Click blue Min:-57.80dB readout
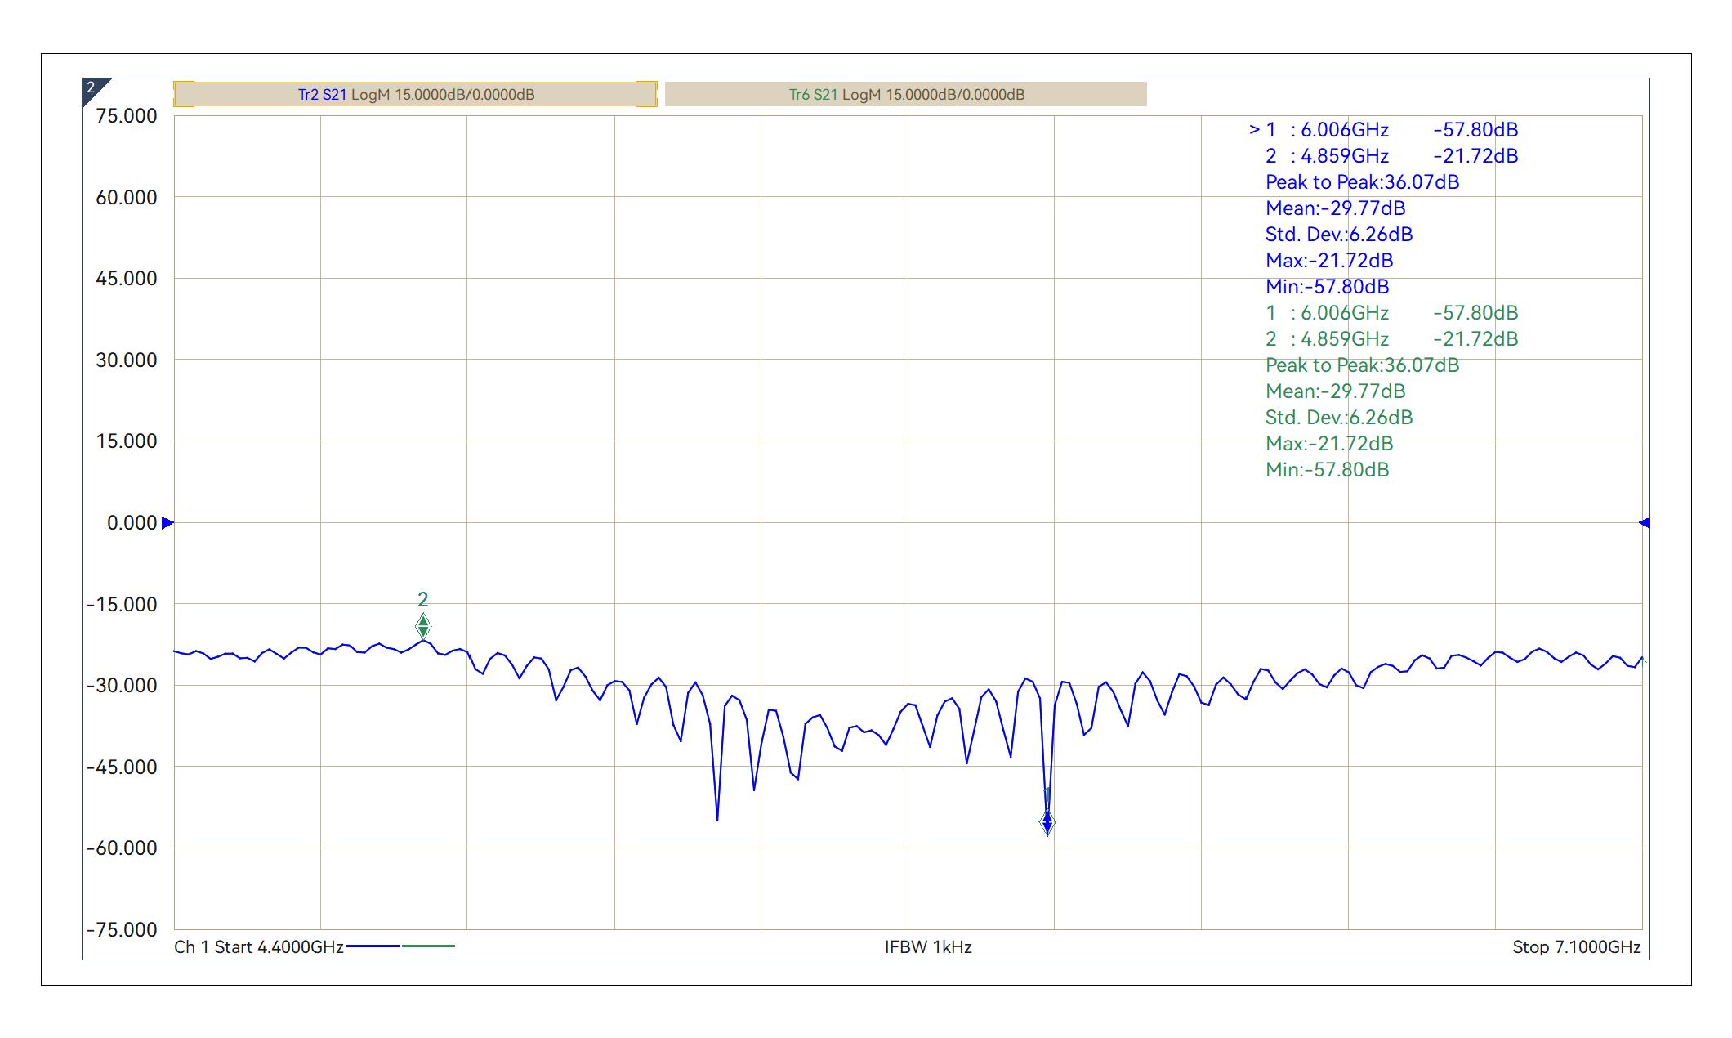This screenshot has width=1732, height=1038. pyautogui.click(x=1327, y=286)
